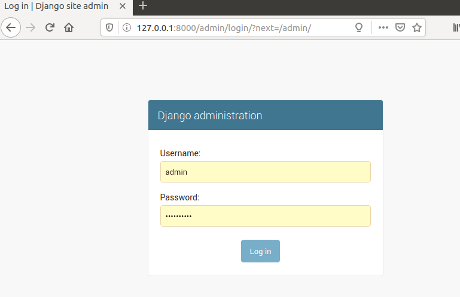460x297 pixels.
Task: Click the Django administration header text
Action: [x=210, y=116]
